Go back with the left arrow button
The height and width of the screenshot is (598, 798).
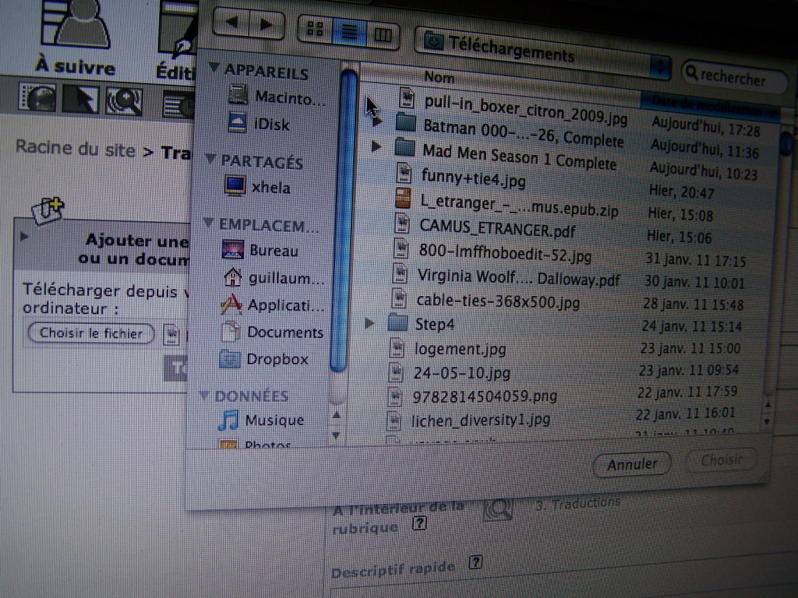coord(232,23)
